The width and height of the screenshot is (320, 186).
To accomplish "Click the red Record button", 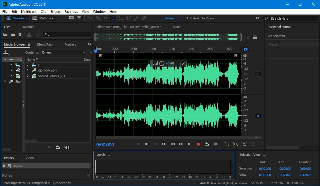I will [198, 144].
